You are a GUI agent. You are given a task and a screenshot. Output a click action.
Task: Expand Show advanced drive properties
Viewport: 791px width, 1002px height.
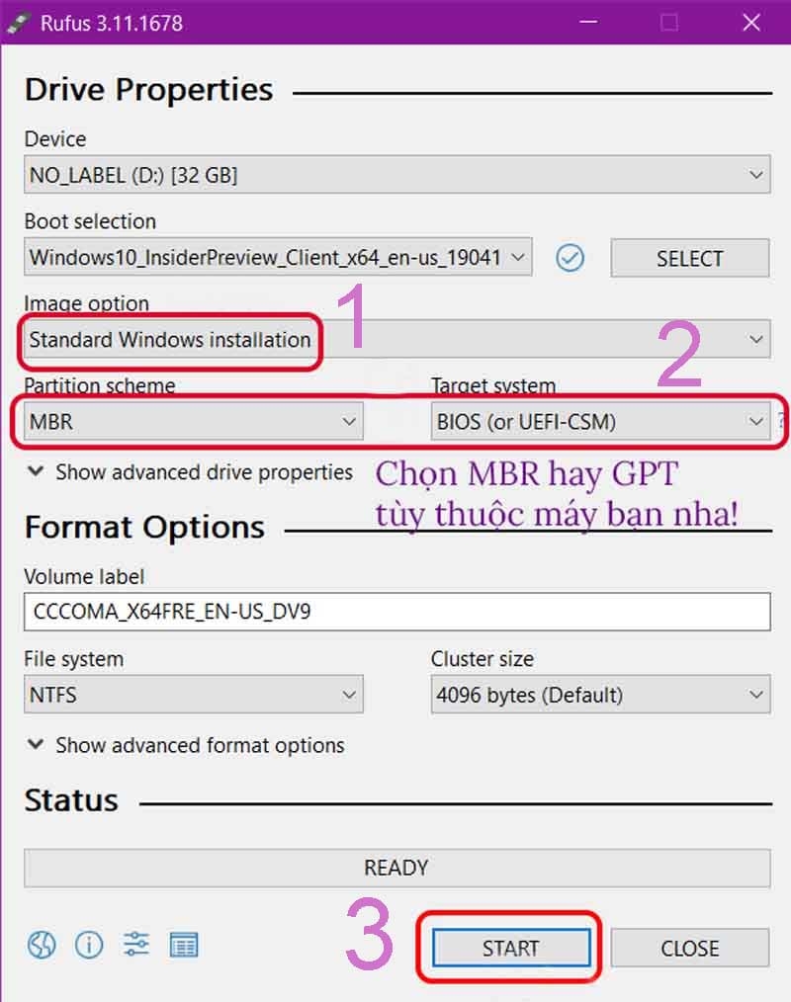click(x=190, y=472)
